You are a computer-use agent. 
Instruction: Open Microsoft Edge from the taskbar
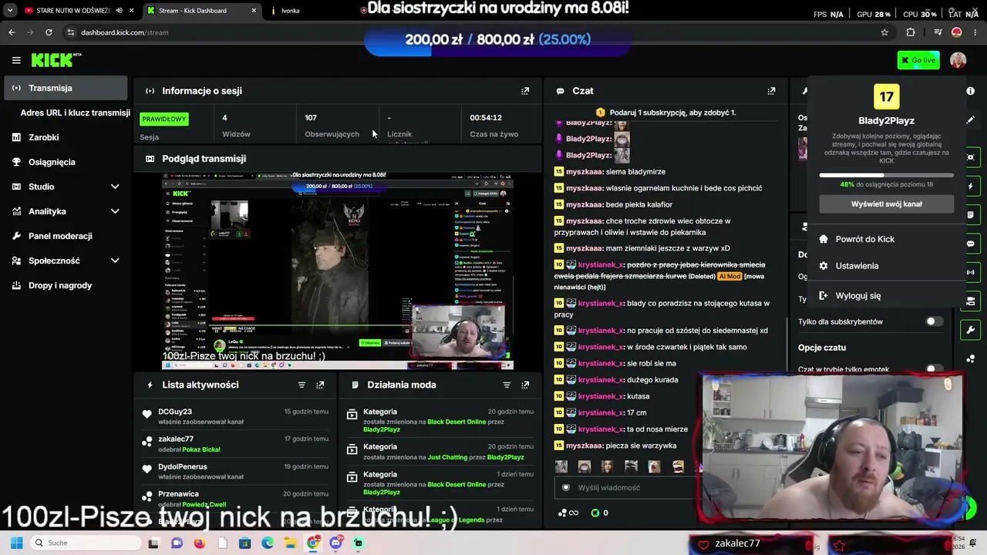[268, 543]
